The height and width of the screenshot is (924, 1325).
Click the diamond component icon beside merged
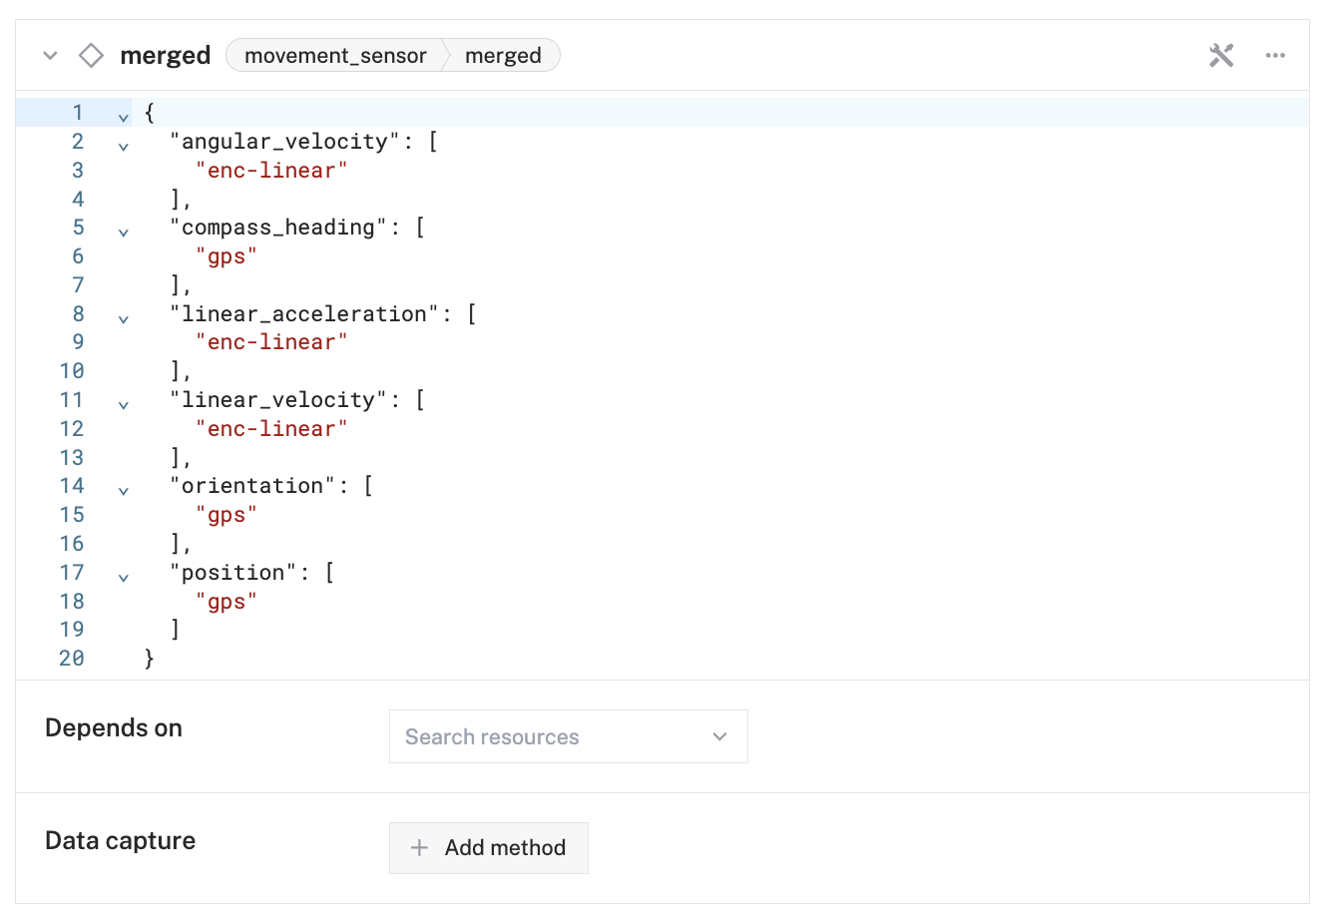click(90, 55)
